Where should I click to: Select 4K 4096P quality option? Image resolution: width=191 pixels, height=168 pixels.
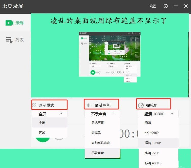158,133
